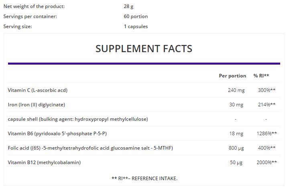Click the 800 µg amount
The width and height of the screenshot is (289, 191).
tap(236, 148)
